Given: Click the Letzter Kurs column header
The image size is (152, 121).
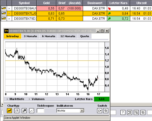Looking at the screenshot, I should click(118, 3).
